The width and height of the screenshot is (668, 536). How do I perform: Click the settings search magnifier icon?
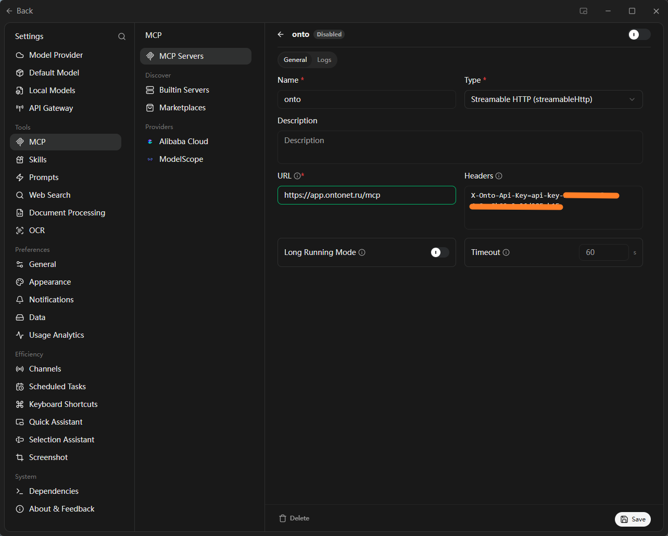[x=122, y=36]
